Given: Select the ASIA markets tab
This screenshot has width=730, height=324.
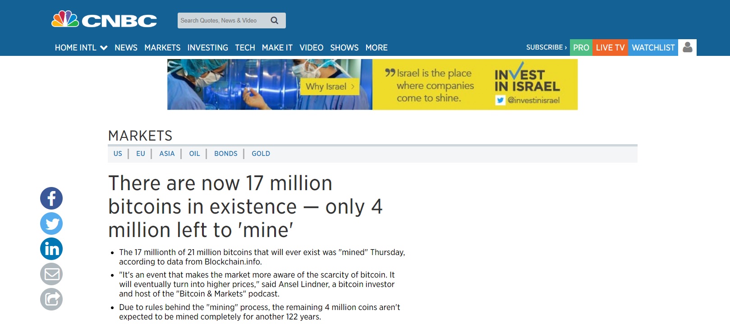Looking at the screenshot, I should pyautogui.click(x=167, y=154).
